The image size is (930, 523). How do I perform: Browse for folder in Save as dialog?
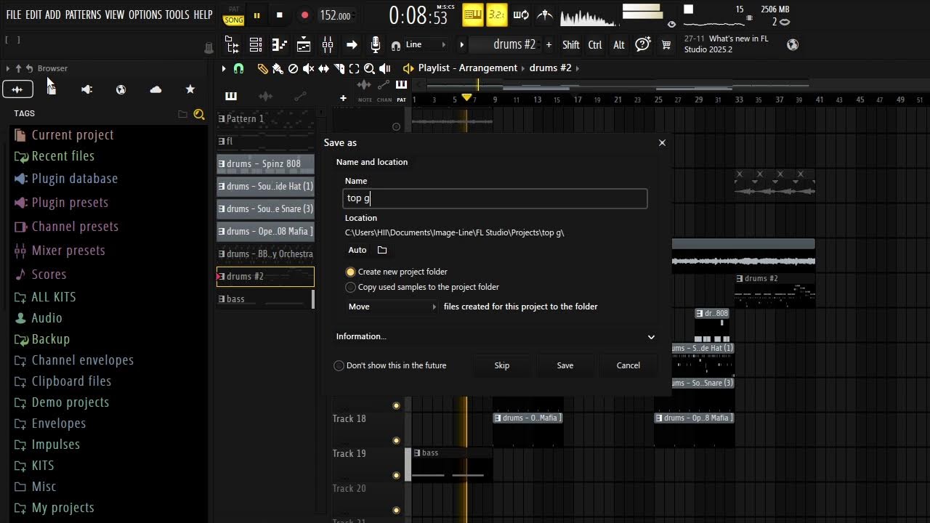tap(382, 250)
